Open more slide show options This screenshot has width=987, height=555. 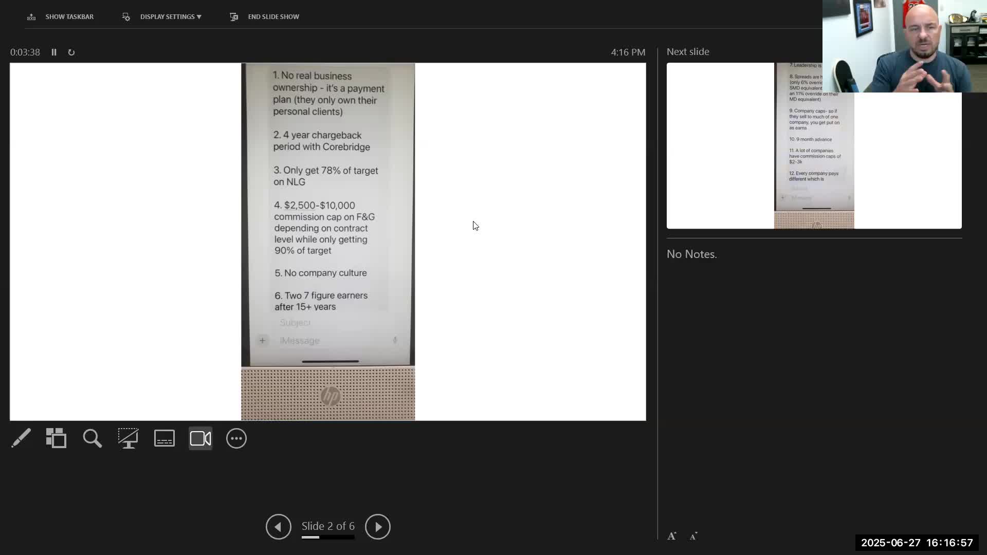236,438
